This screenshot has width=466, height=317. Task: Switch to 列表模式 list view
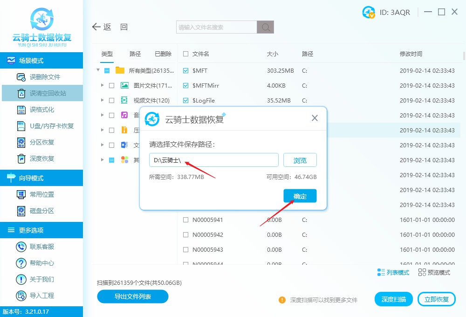coord(393,272)
